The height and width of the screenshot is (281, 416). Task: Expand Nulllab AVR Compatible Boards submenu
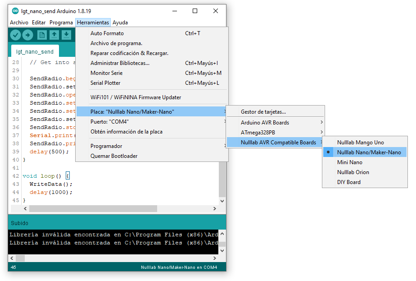276,143
